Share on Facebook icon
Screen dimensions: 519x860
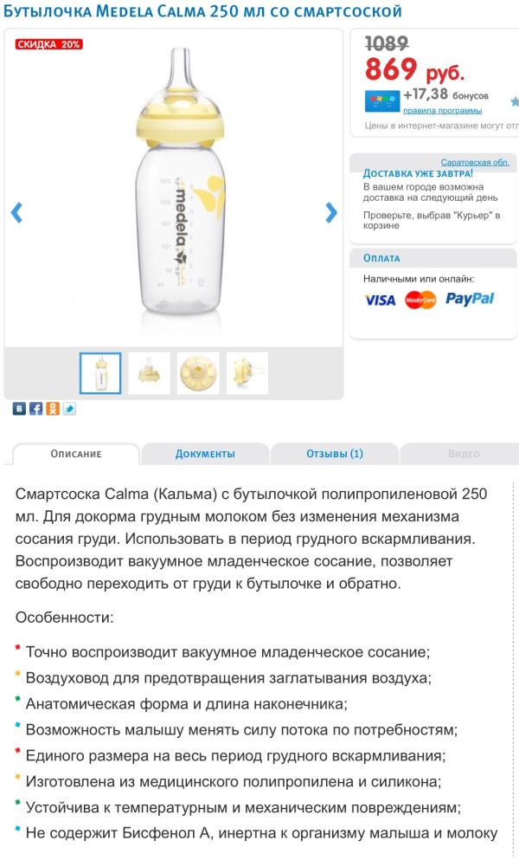35,409
